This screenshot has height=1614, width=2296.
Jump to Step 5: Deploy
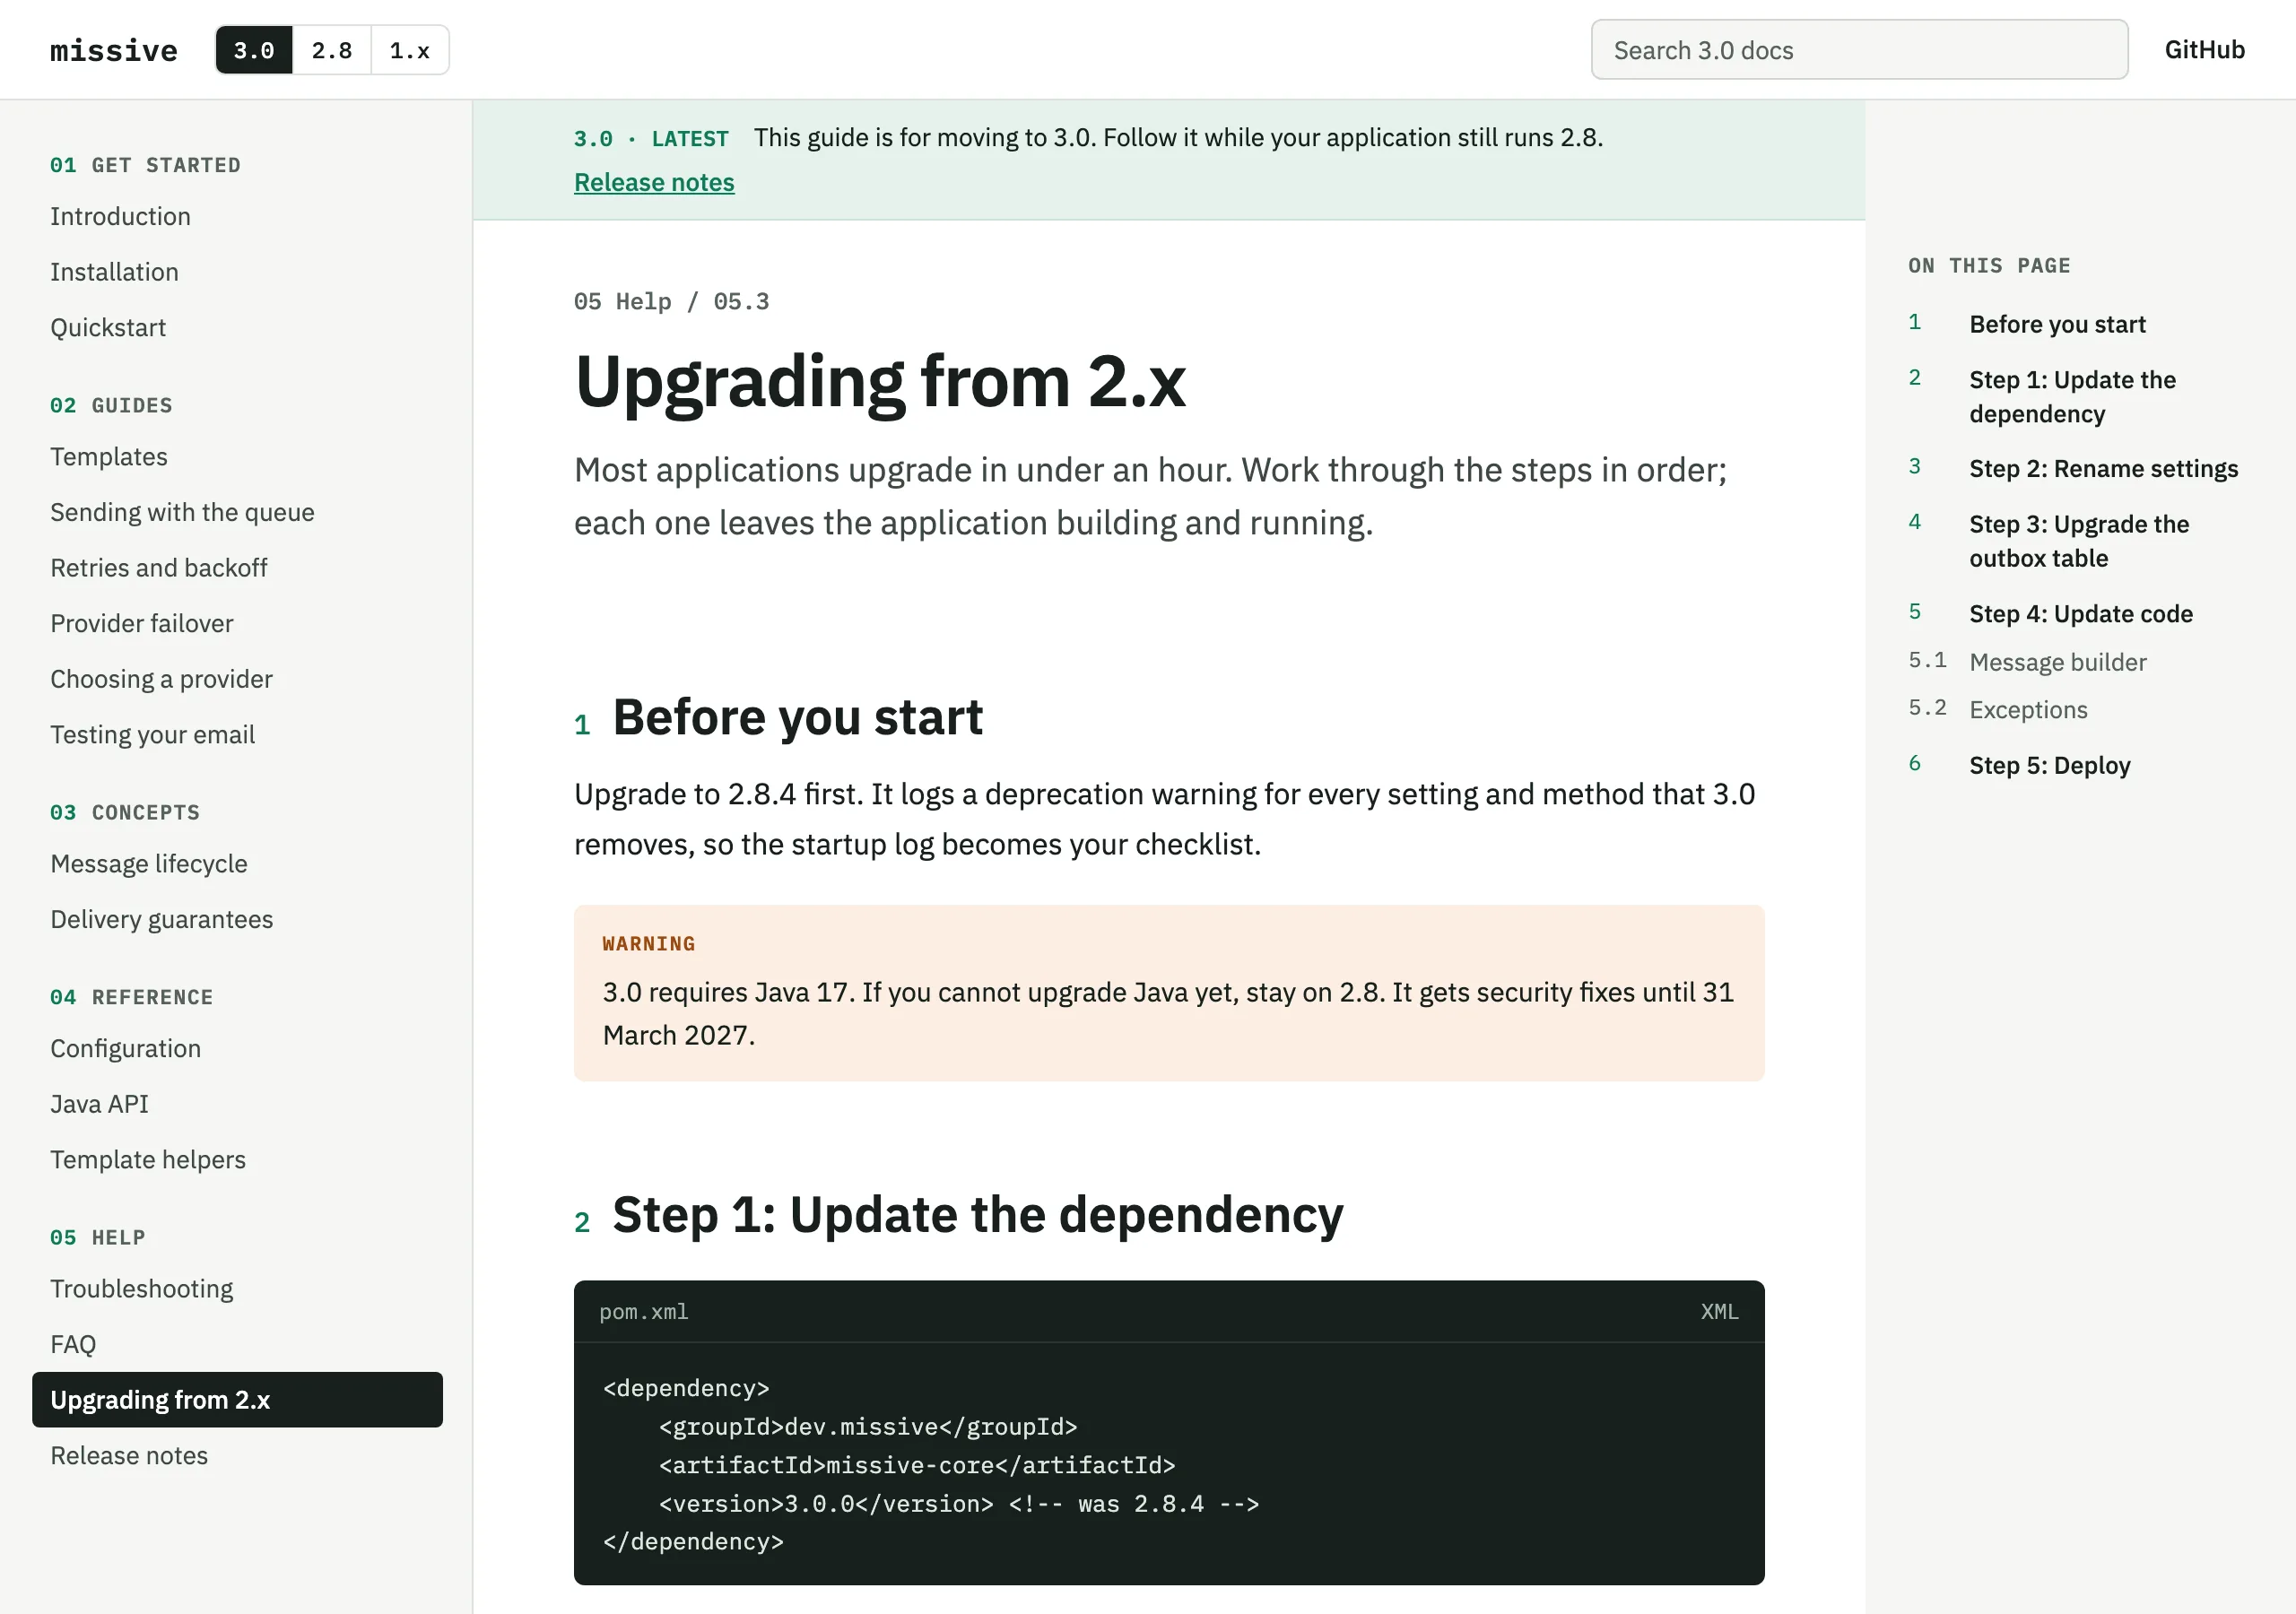(2050, 765)
